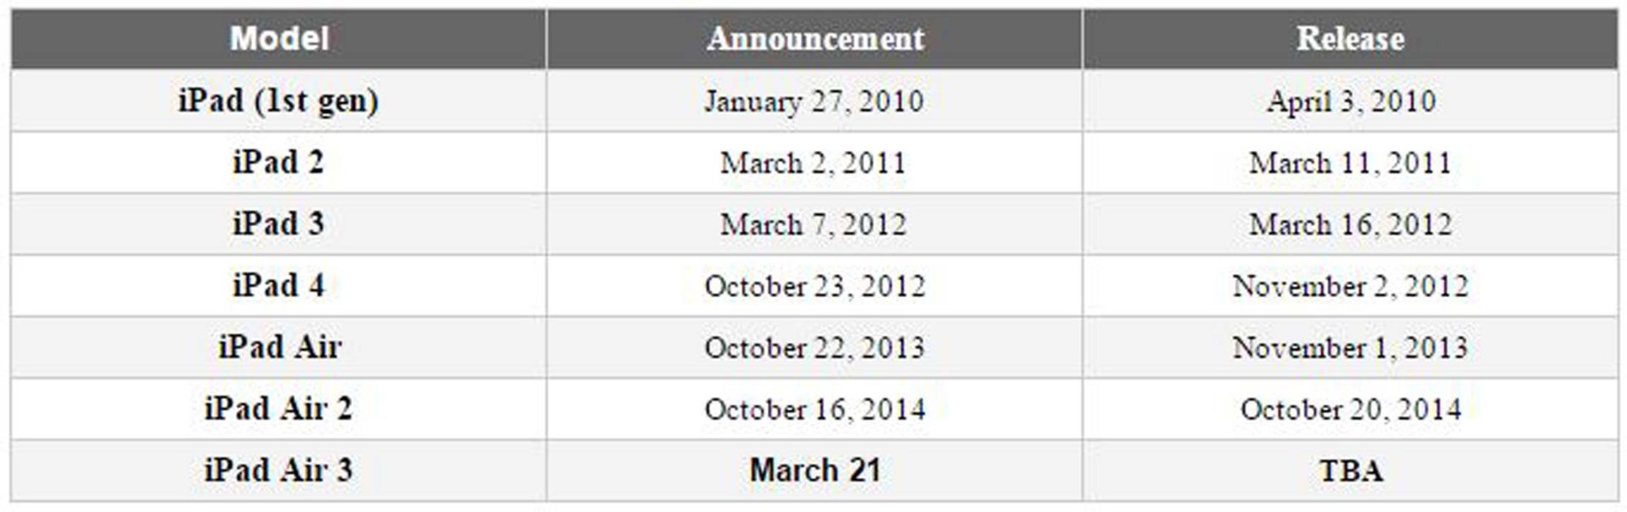Viewport: 1627px width, 512px height.
Task: Click the Model column header
Action: (279, 39)
